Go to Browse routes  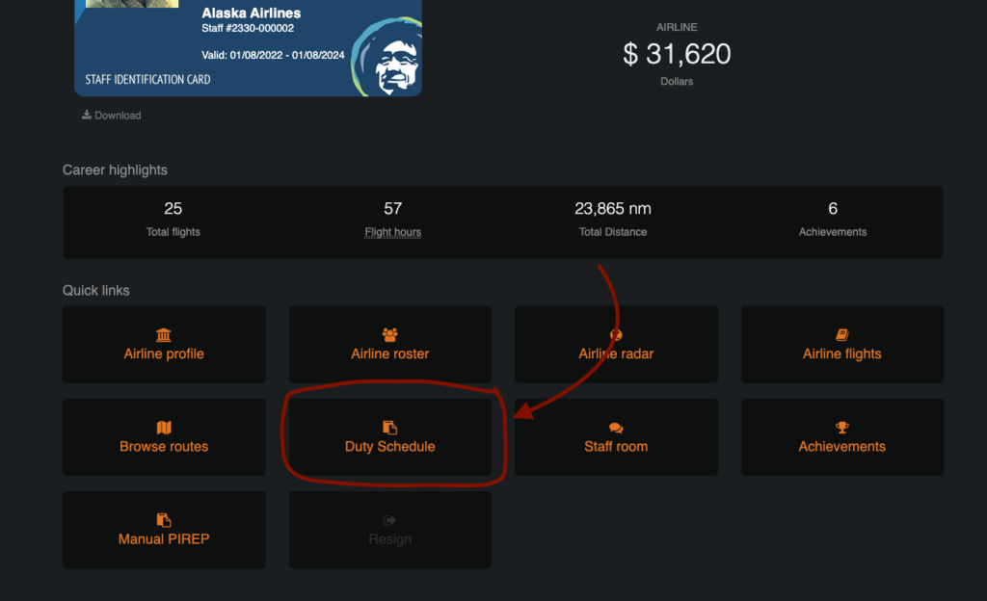coord(164,437)
